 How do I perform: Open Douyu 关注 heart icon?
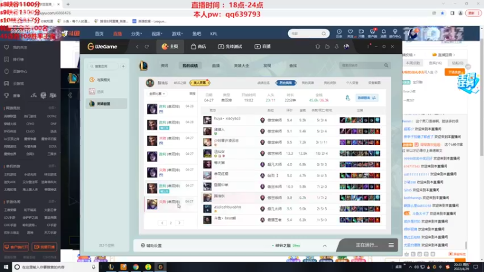point(350,33)
